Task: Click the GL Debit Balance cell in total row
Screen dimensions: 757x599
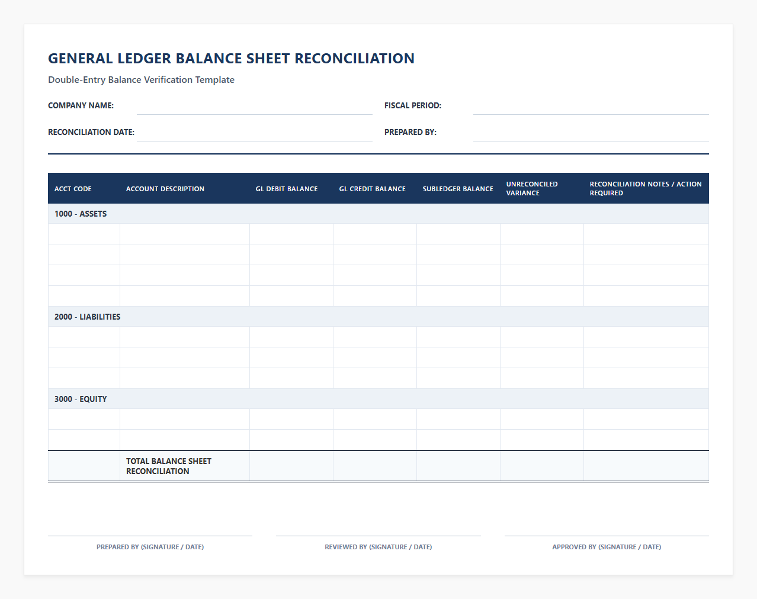Action: (x=291, y=466)
